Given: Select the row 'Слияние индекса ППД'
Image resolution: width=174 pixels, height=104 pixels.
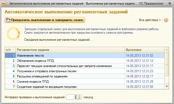Looking at the screenshot, I should [x=85, y=82].
